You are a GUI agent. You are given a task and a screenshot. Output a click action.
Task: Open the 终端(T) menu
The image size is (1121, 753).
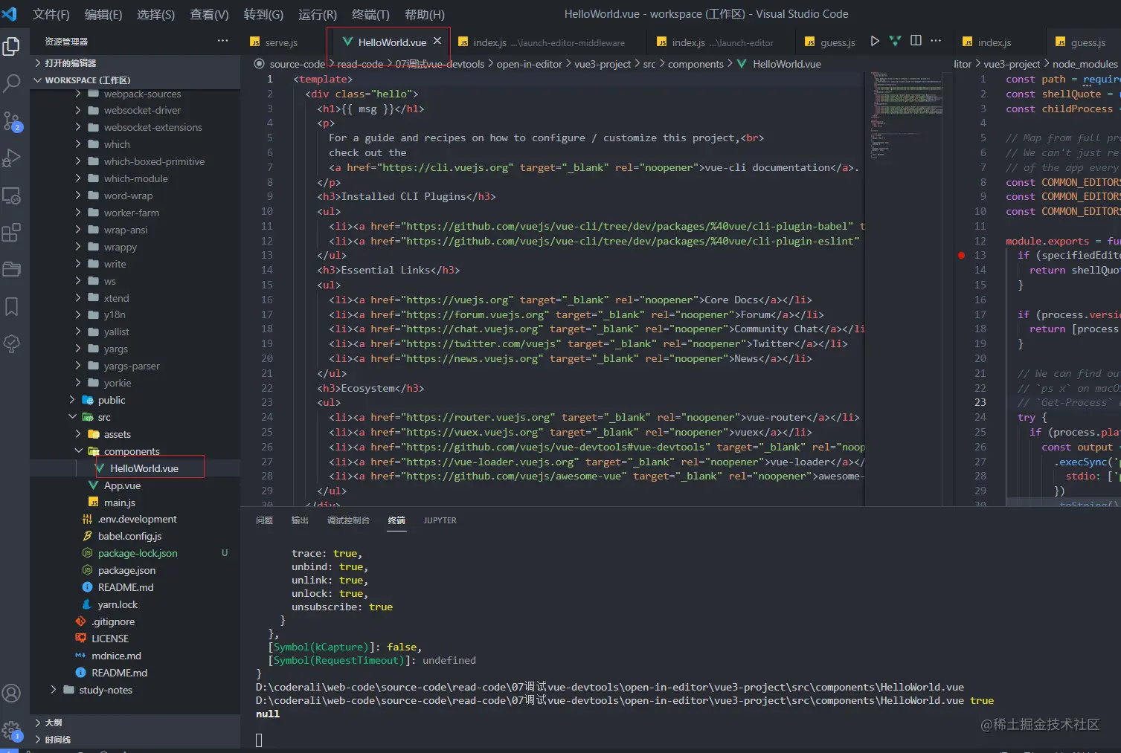(x=370, y=15)
